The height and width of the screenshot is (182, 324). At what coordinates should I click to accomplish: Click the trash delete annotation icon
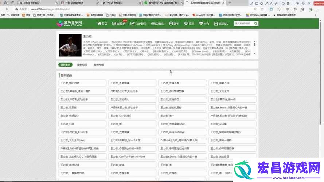pos(288,3)
